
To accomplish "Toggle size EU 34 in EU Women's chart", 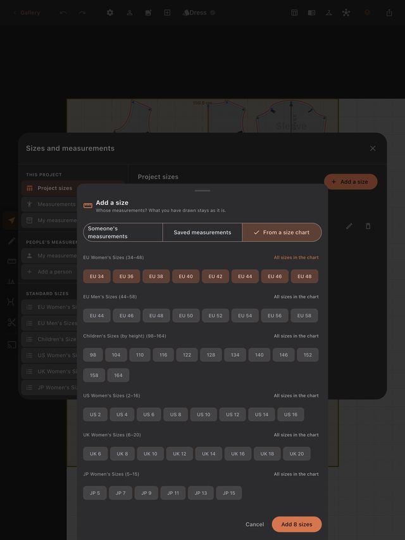I will tap(97, 276).
